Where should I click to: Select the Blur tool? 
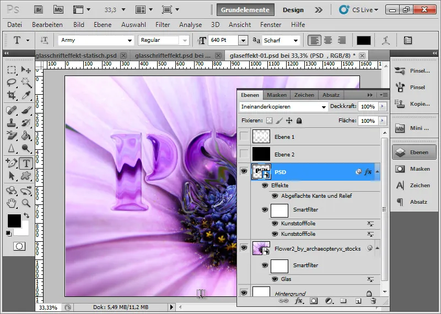point(12,148)
